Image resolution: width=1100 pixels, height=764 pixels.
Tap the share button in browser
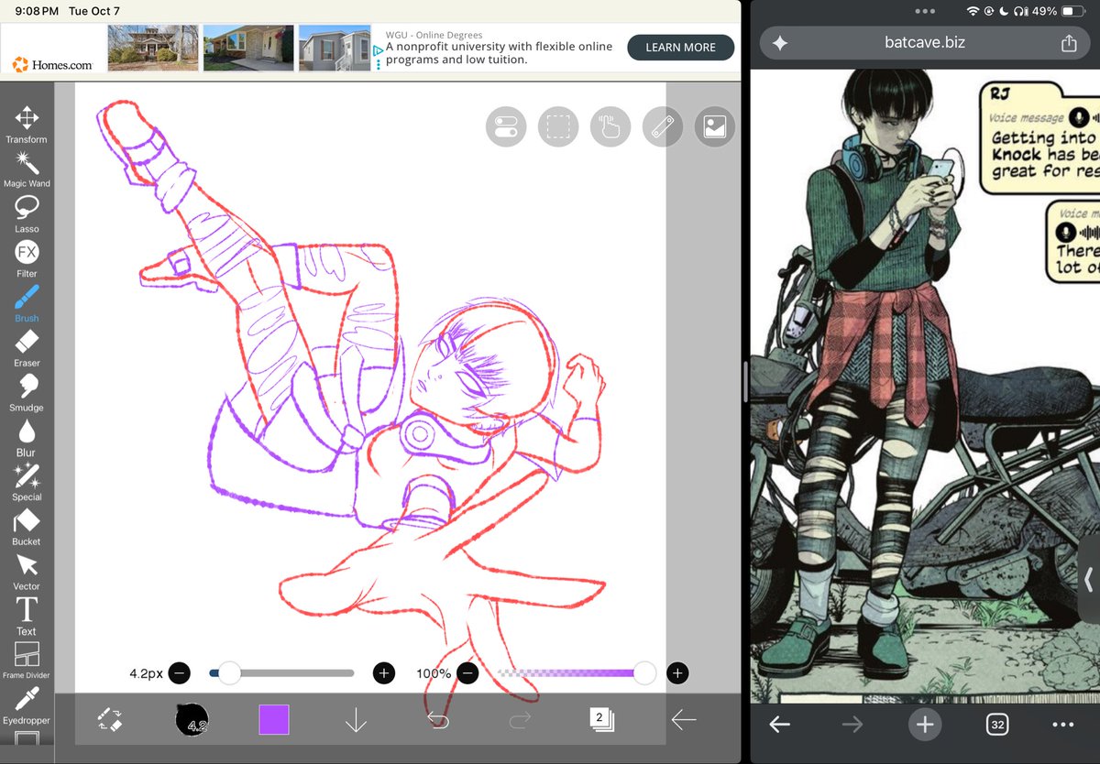coord(1068,43)
